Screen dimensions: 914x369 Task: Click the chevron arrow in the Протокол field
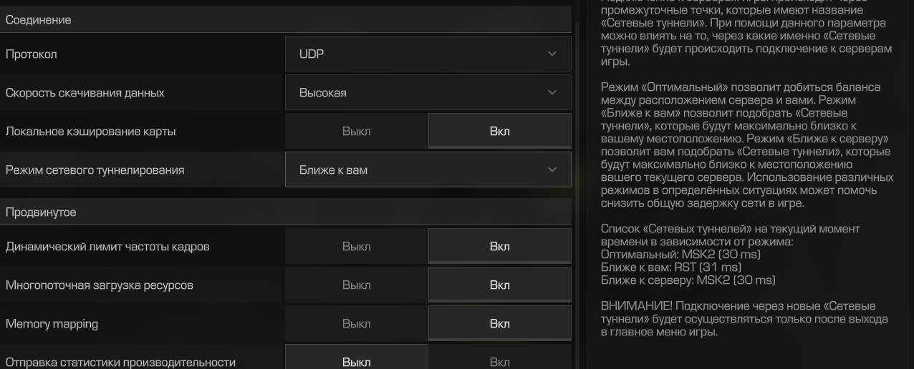click(x=551, y=54)
